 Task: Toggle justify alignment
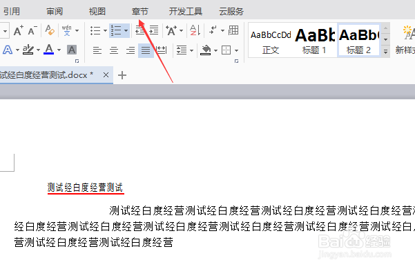[146, 50]
